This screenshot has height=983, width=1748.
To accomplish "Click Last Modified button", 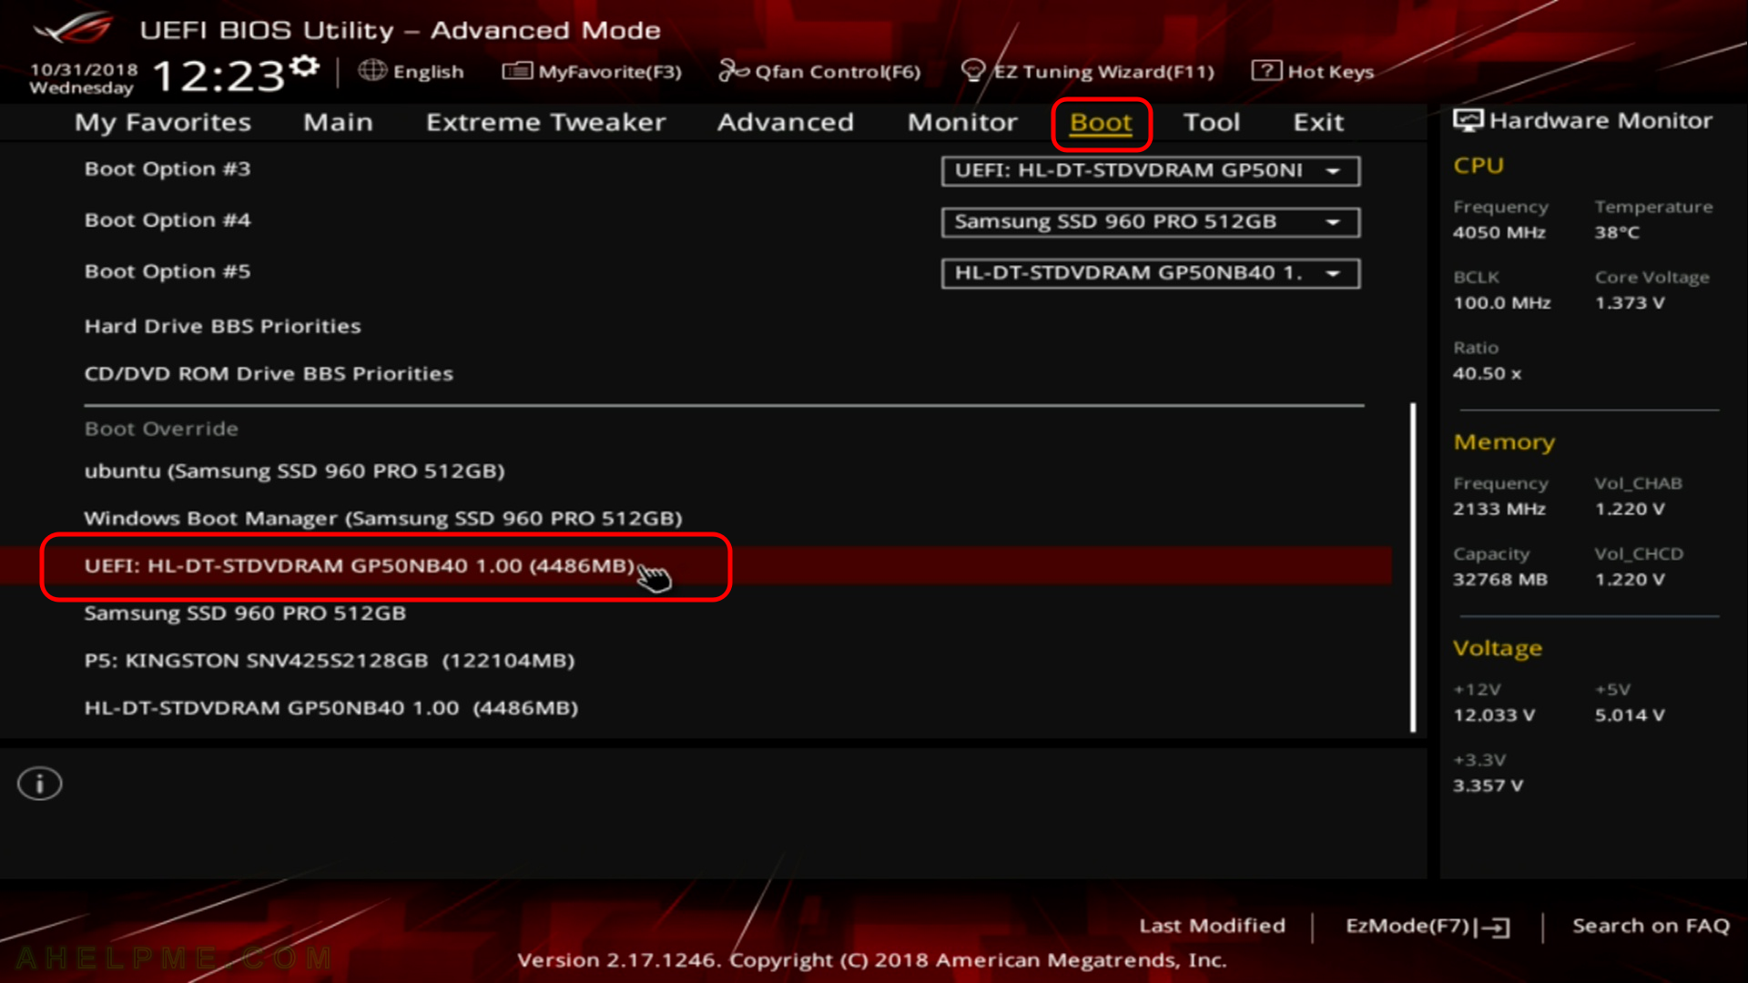I will point(1212,926).
